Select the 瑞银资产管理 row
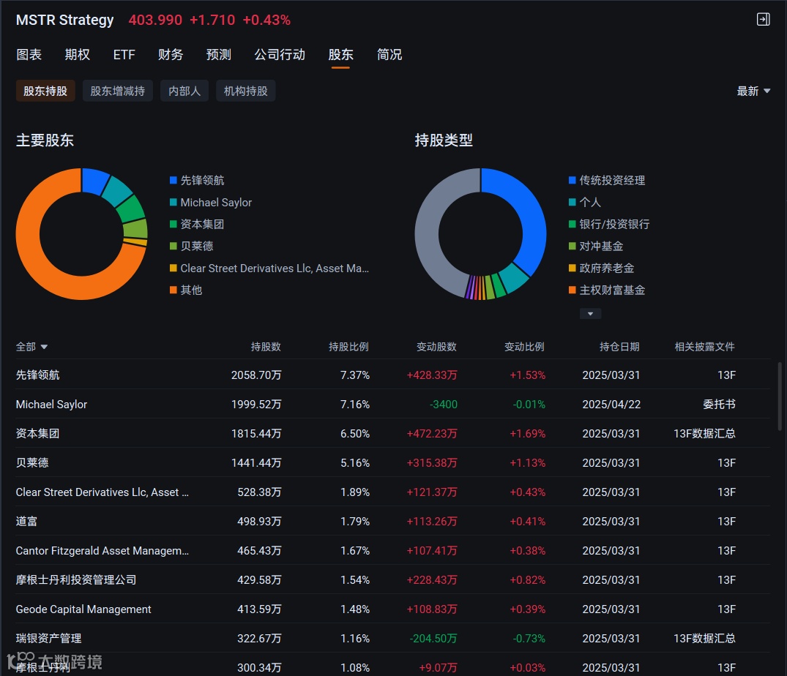Screen dimensions: 787x676 point(392,639)
